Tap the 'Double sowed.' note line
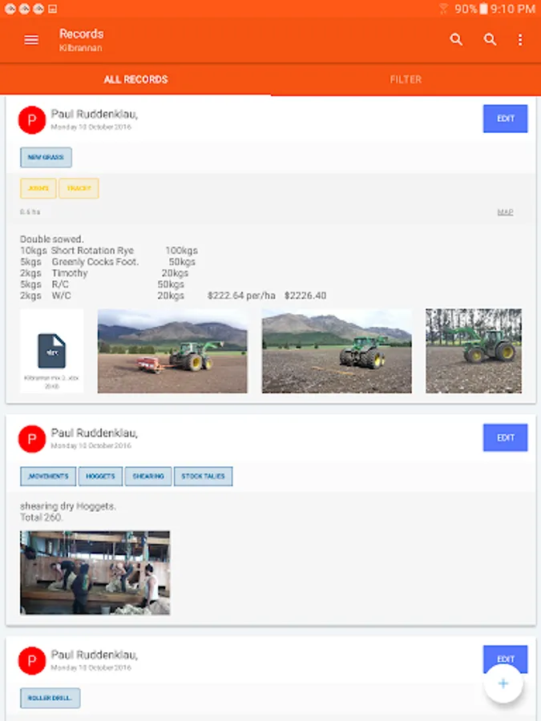The image size is (541, 721). pyautogui.click(x=52, y=239)
